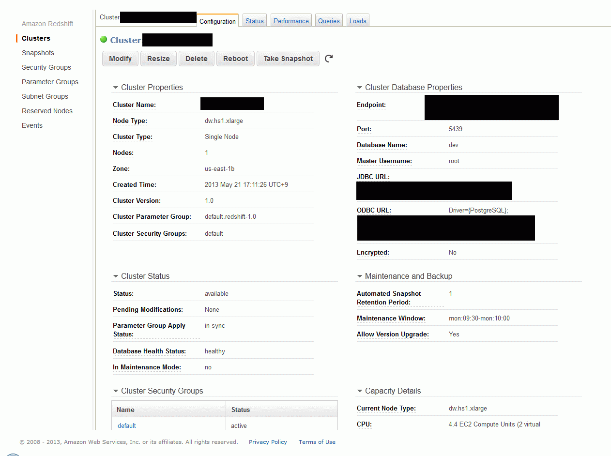This screenshot has width=611, height=456.
Task: Open the Loads tab
Action: tap(358, 21)
